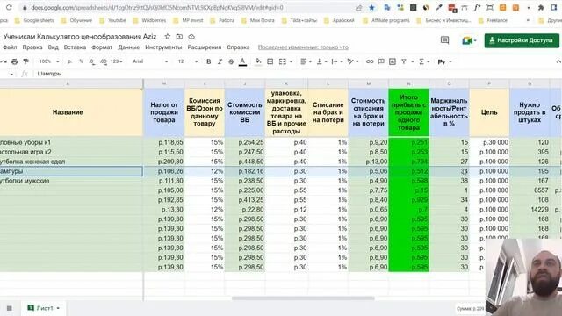The image size is (562, 316).
Task: Open the 123 number format dropdown
Action: (x=117, y=61)
